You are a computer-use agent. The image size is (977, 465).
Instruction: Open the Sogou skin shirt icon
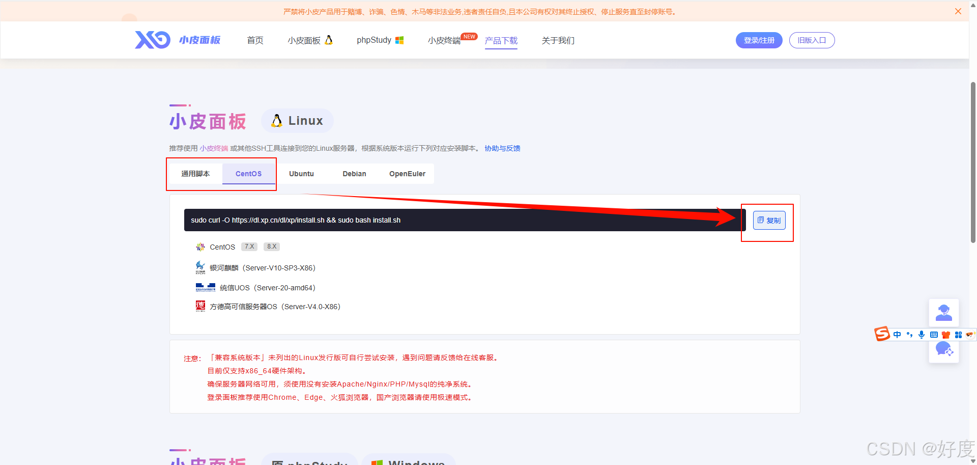click(946, 335)
